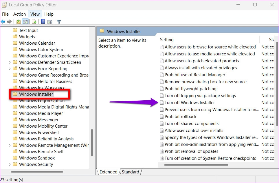
Task: Click the policy icon for Prohibit removal of updates
Action: (x=161, y=151)
